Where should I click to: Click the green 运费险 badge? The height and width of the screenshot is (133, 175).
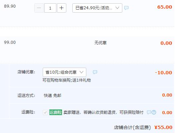pyautogui.click(x=56, y=112)
